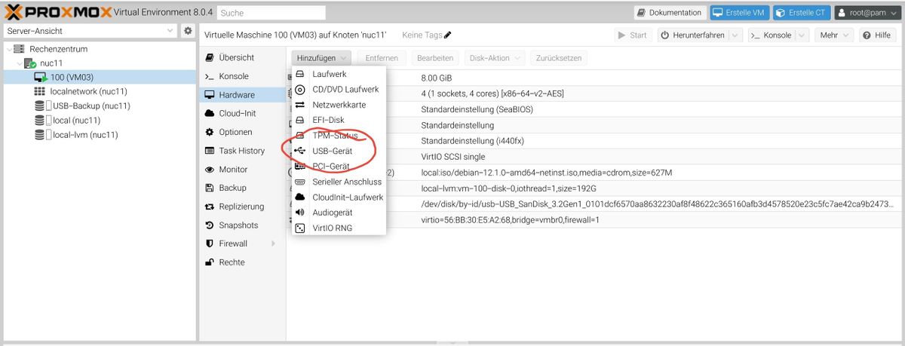Open the root@pam user menu
The height and width of the screenshot is (346, 905).
click(x=867, y=13)
